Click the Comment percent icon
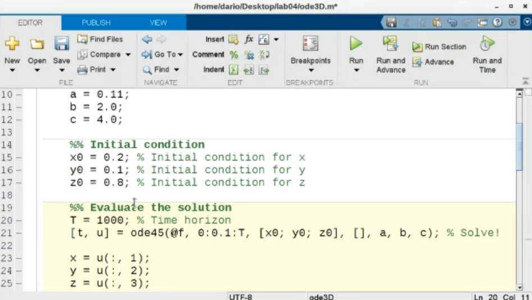 click(x=233, y=54)
